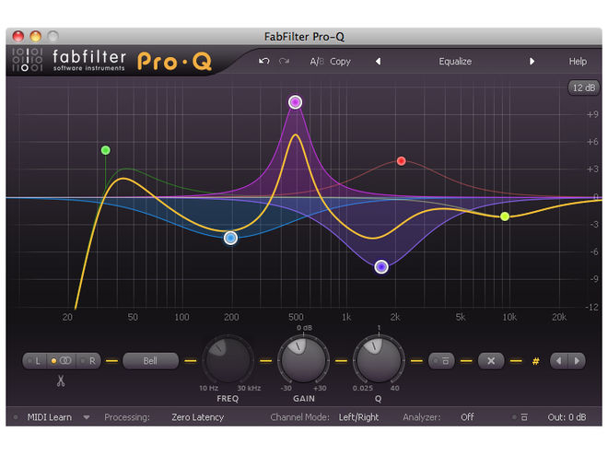Open the Equalize preset menu
The image size is (608, 456).
[x=455, y=62]
